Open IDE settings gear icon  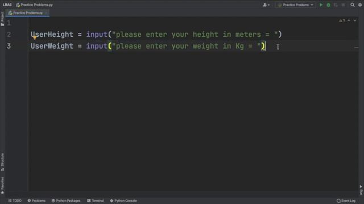360,5
